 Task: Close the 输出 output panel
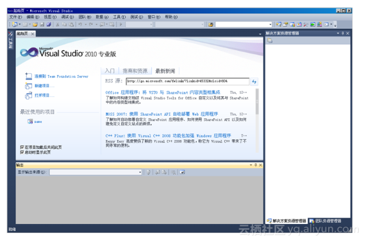260,165
